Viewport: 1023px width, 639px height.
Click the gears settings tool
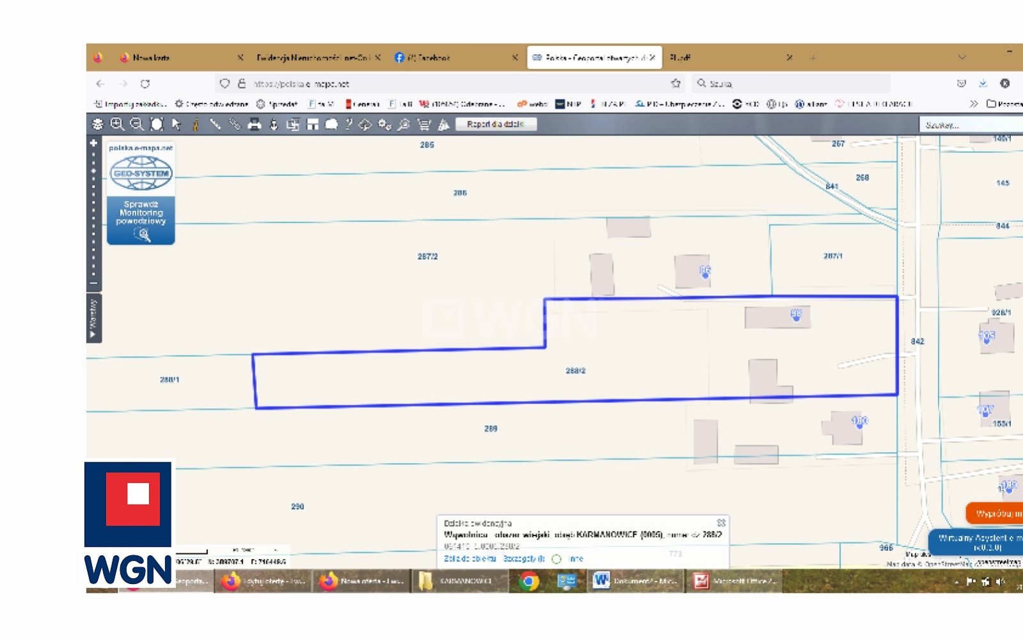[x=385, y=124]
